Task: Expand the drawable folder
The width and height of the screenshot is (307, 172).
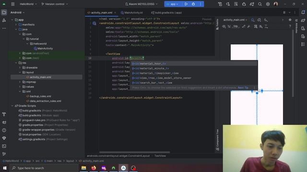Action: (20, 68)
